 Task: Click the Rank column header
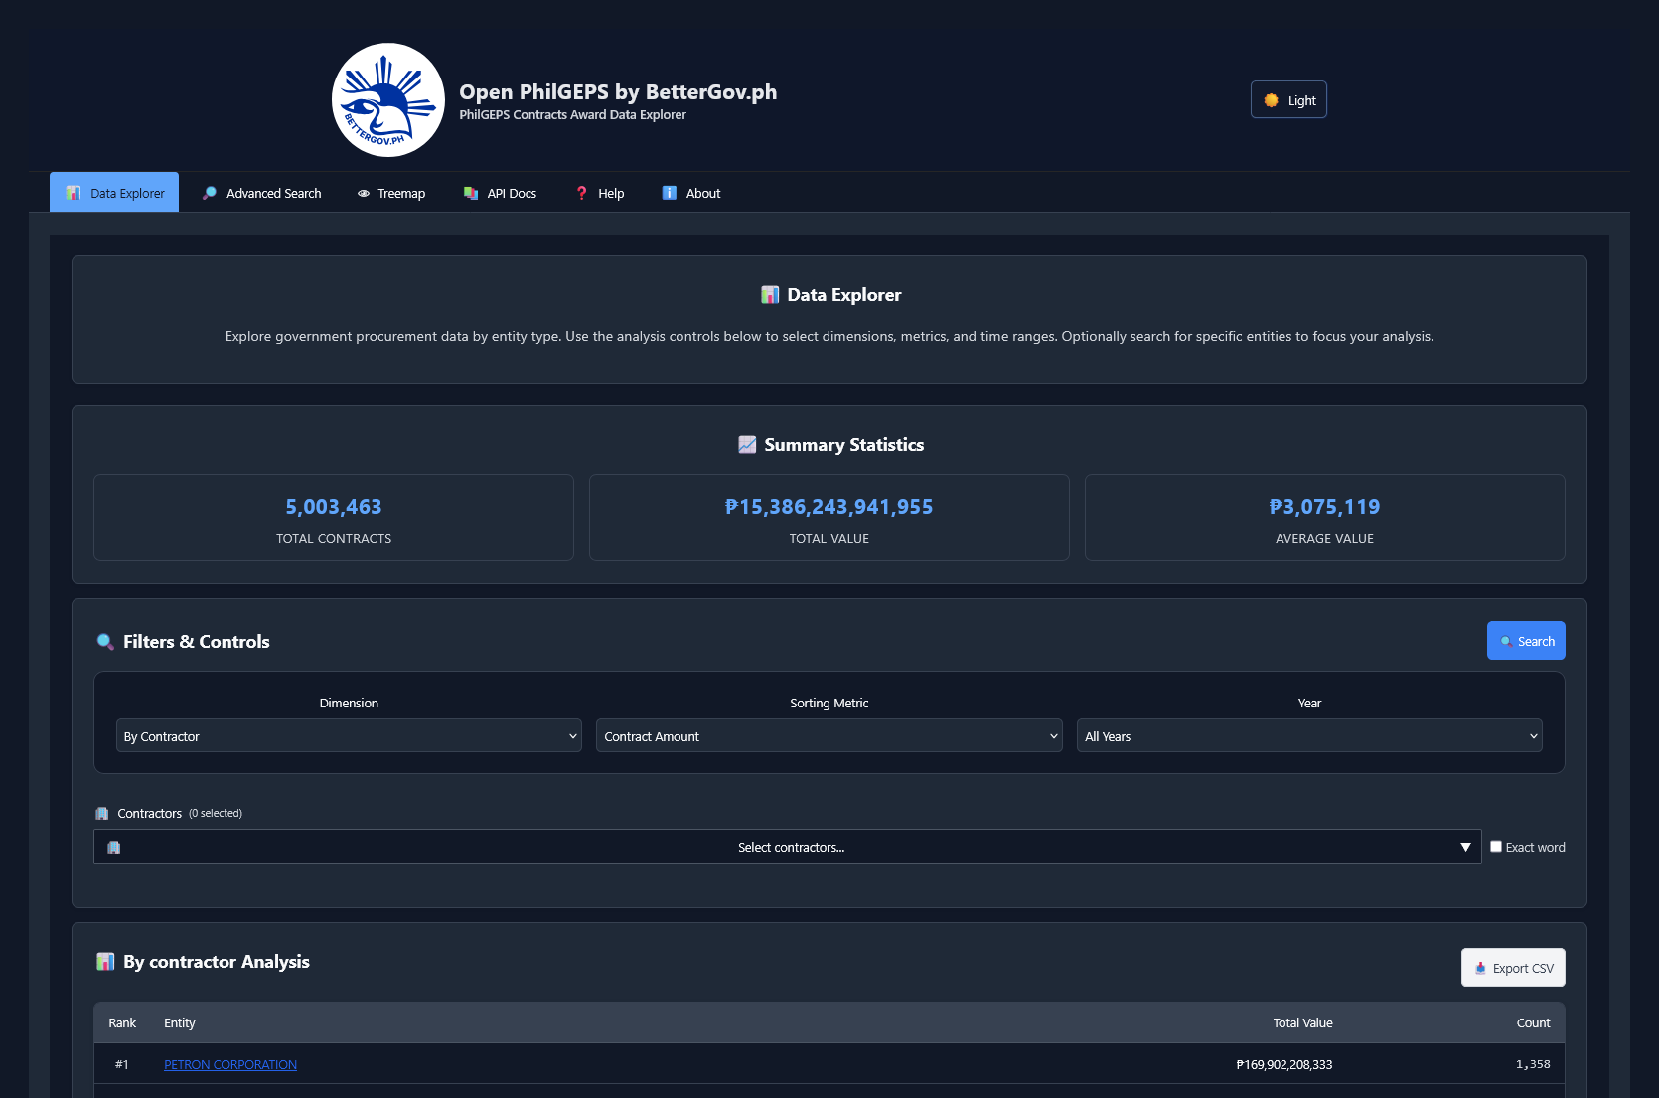122,1022
